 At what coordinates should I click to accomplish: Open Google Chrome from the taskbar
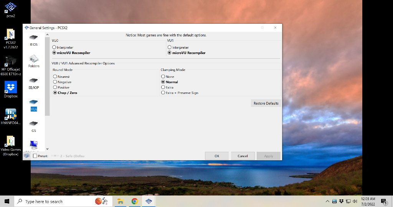coord(135,201)
